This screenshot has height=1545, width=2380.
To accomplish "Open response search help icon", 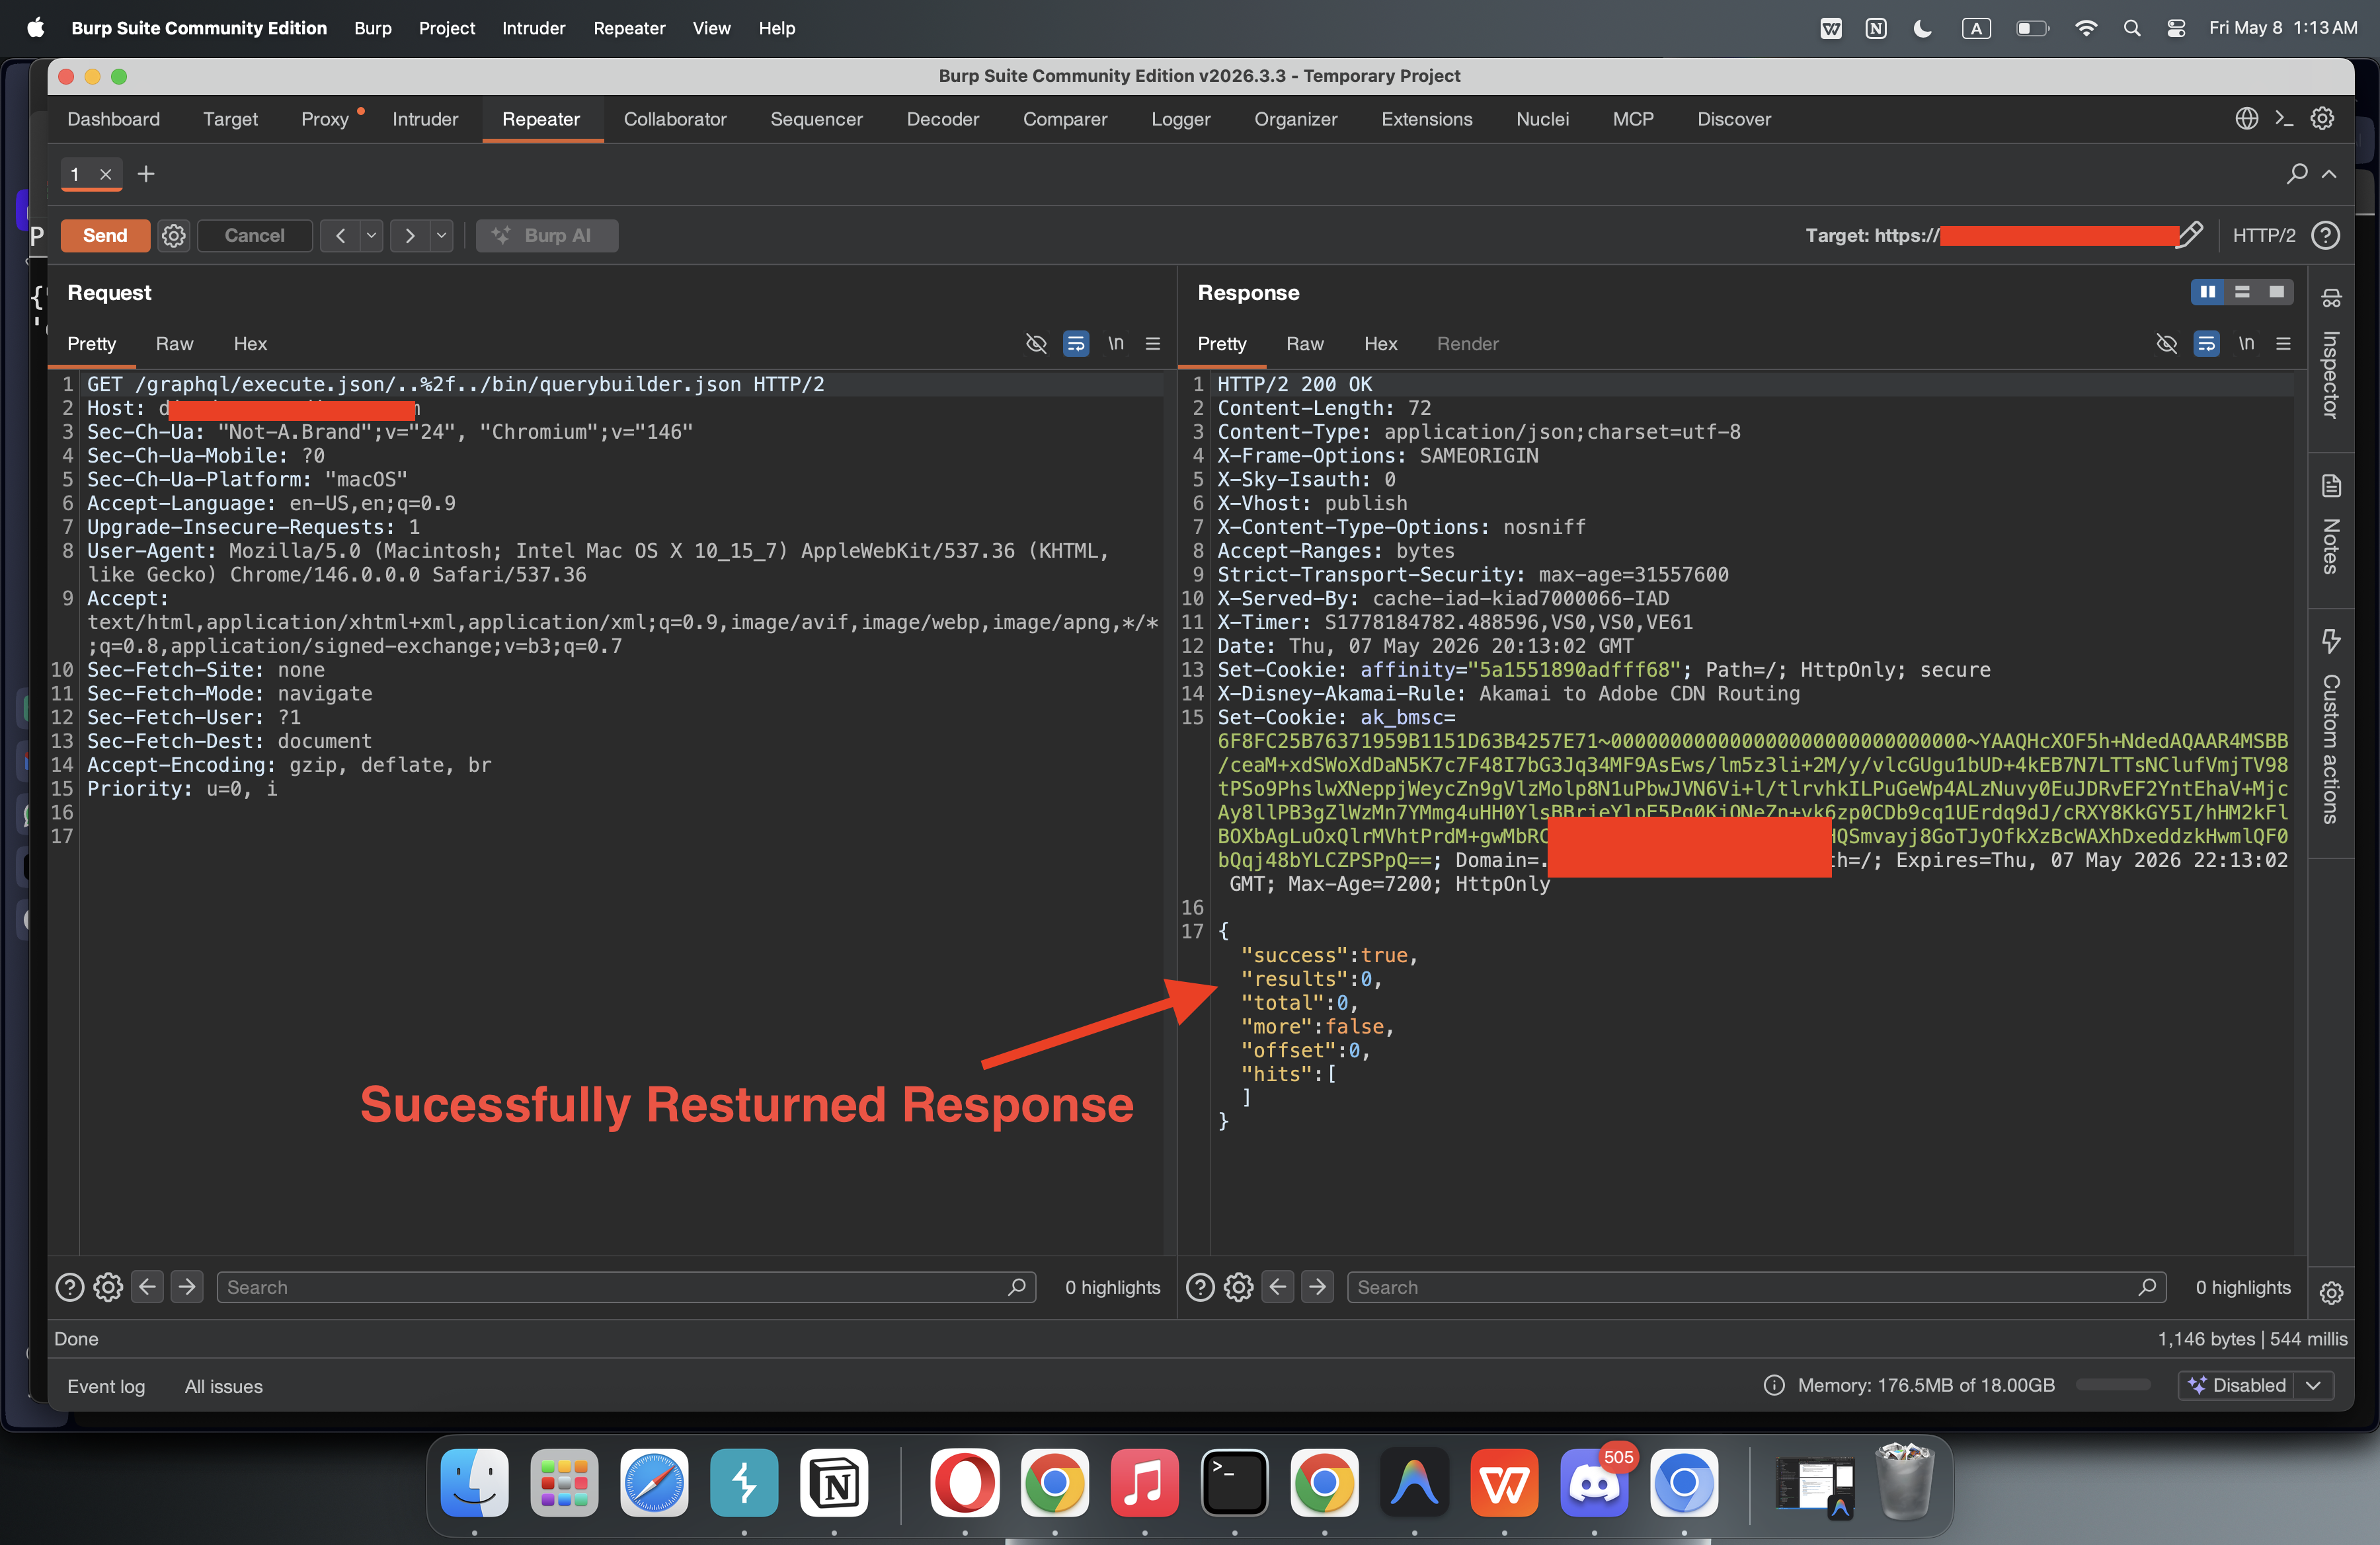I will [1200, 1287].
